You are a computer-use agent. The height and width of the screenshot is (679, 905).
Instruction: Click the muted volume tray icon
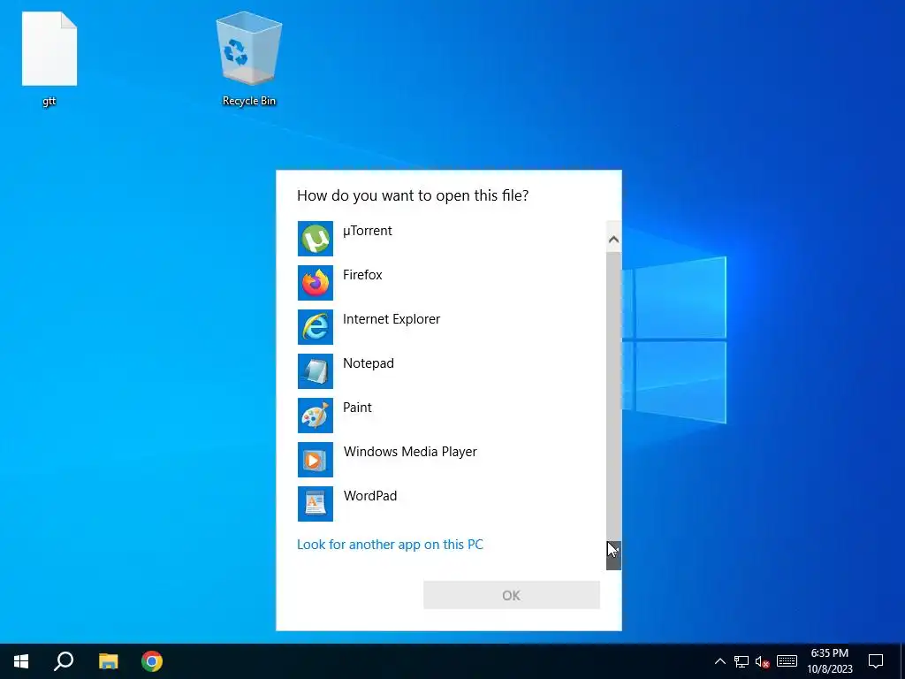763,661
